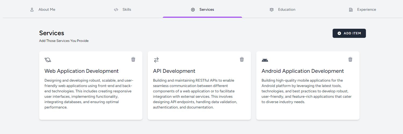Click the target icon beside Services

pyautogui.click(x=193, y=10)
